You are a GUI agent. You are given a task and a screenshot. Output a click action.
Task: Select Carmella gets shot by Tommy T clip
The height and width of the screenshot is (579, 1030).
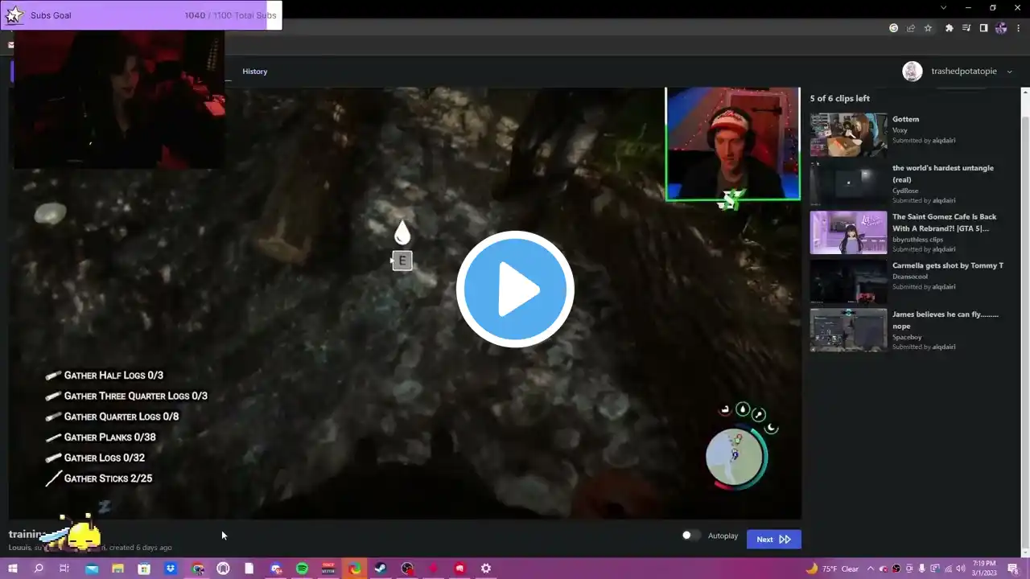tap(848, 281)
